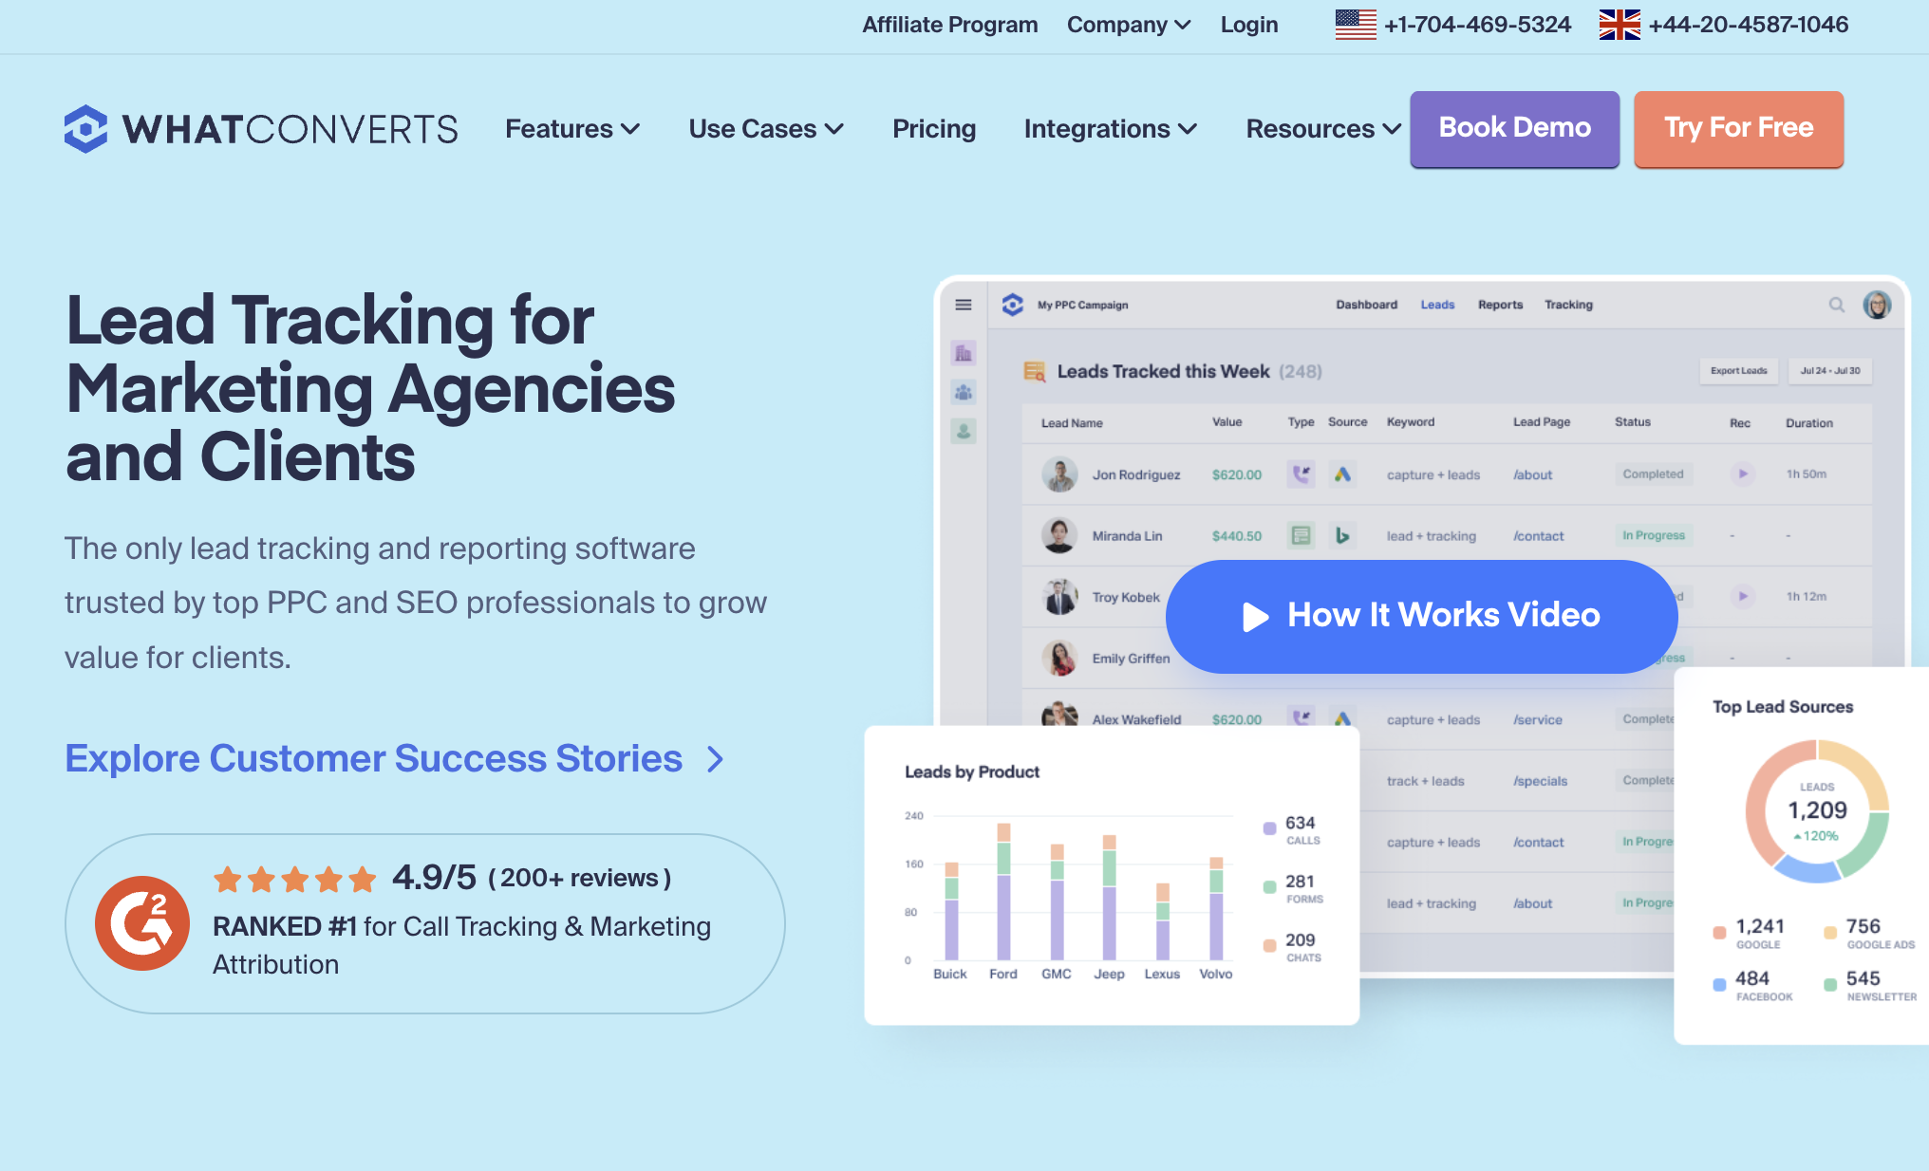Play the recording for Troy Kobek

[x=1742, y=596]
